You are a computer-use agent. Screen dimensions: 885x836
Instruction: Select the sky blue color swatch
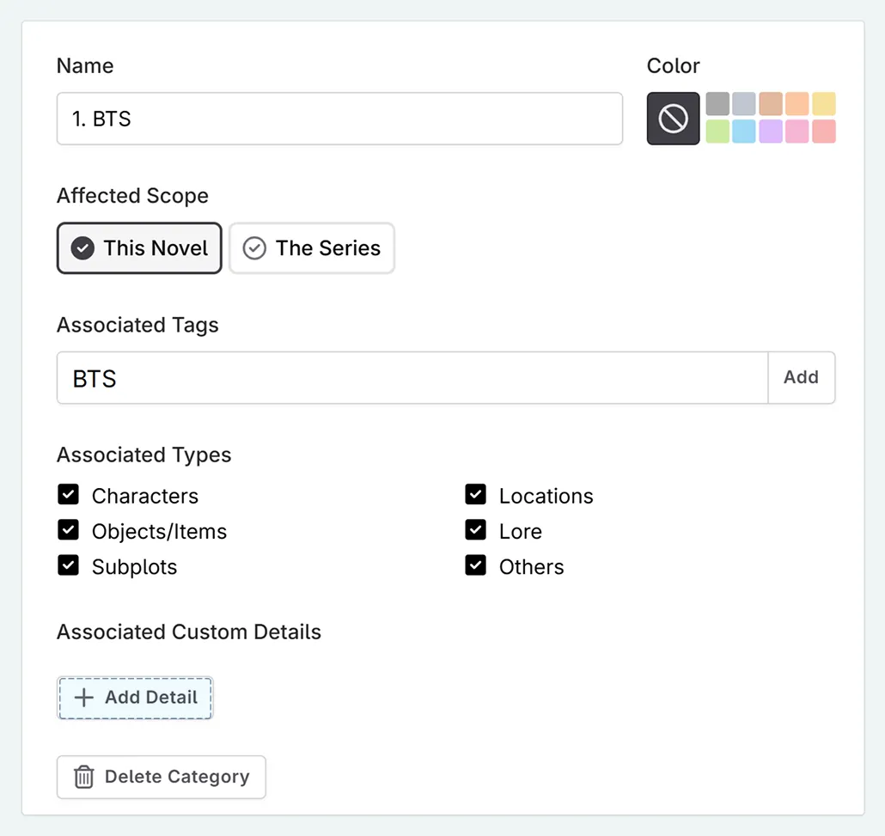[744, 131]
